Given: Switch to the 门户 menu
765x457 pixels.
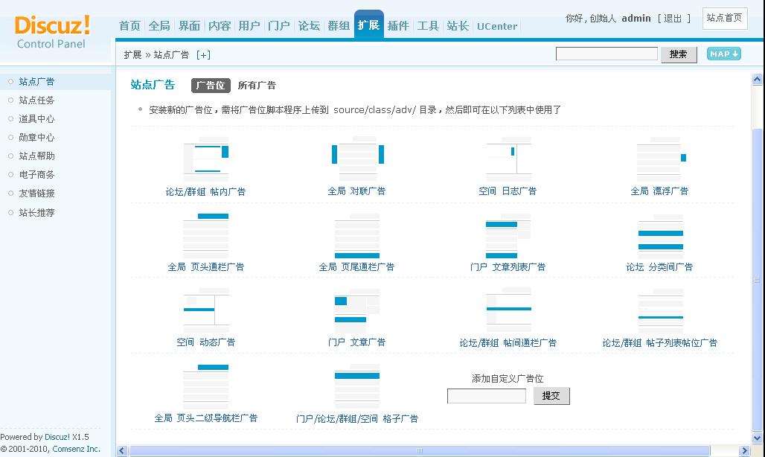Looking at the screenshot, I should (279, 26).
